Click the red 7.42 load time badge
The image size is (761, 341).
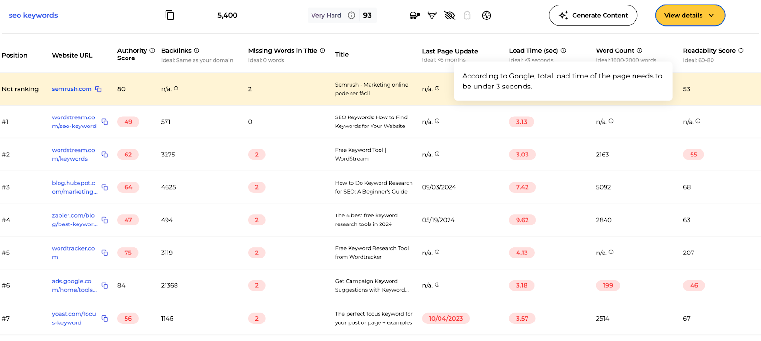[x=522, y=187]
